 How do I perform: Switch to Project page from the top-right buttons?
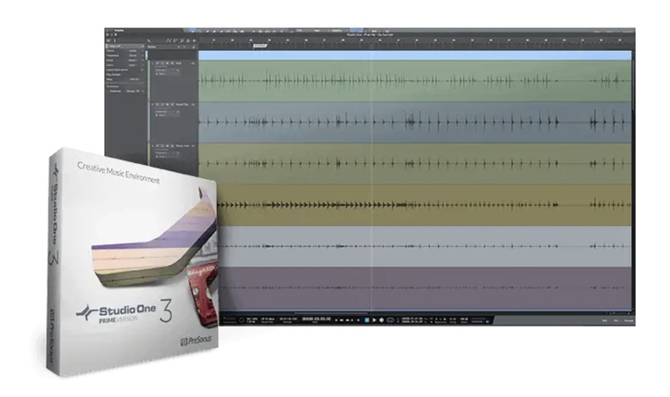tap(629, 32)
